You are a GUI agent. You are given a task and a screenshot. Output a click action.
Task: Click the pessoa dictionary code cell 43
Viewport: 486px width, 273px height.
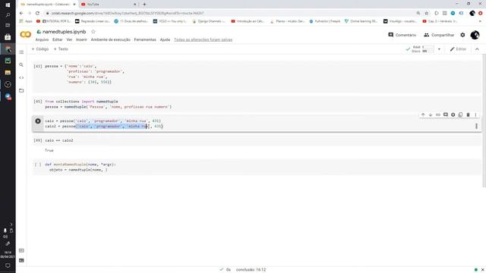click(257, 76)
